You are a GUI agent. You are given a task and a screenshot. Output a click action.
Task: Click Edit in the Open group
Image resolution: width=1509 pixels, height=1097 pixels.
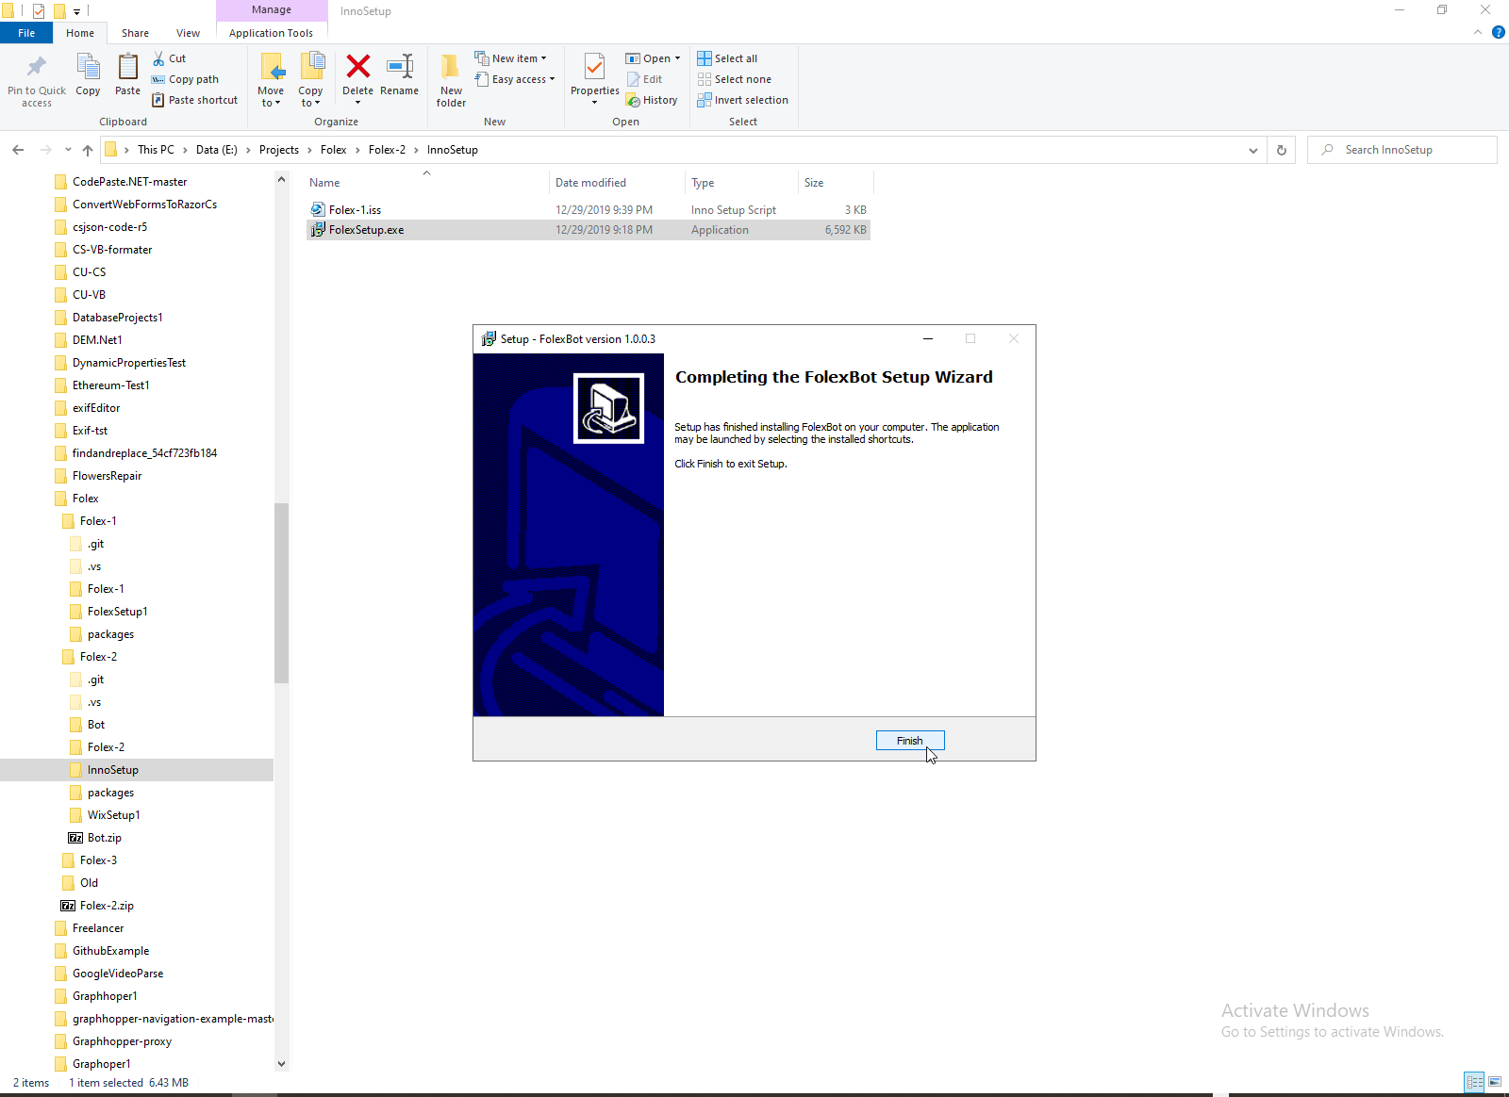(645, 79)
